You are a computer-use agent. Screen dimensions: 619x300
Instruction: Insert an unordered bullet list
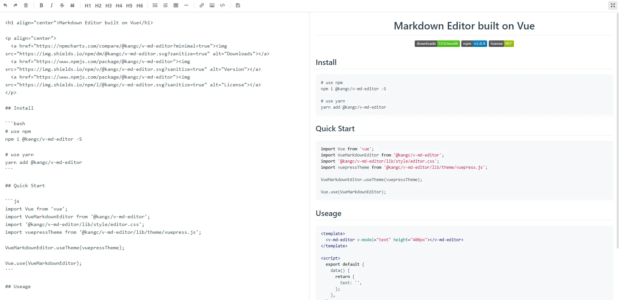click(x=155, y=5)
